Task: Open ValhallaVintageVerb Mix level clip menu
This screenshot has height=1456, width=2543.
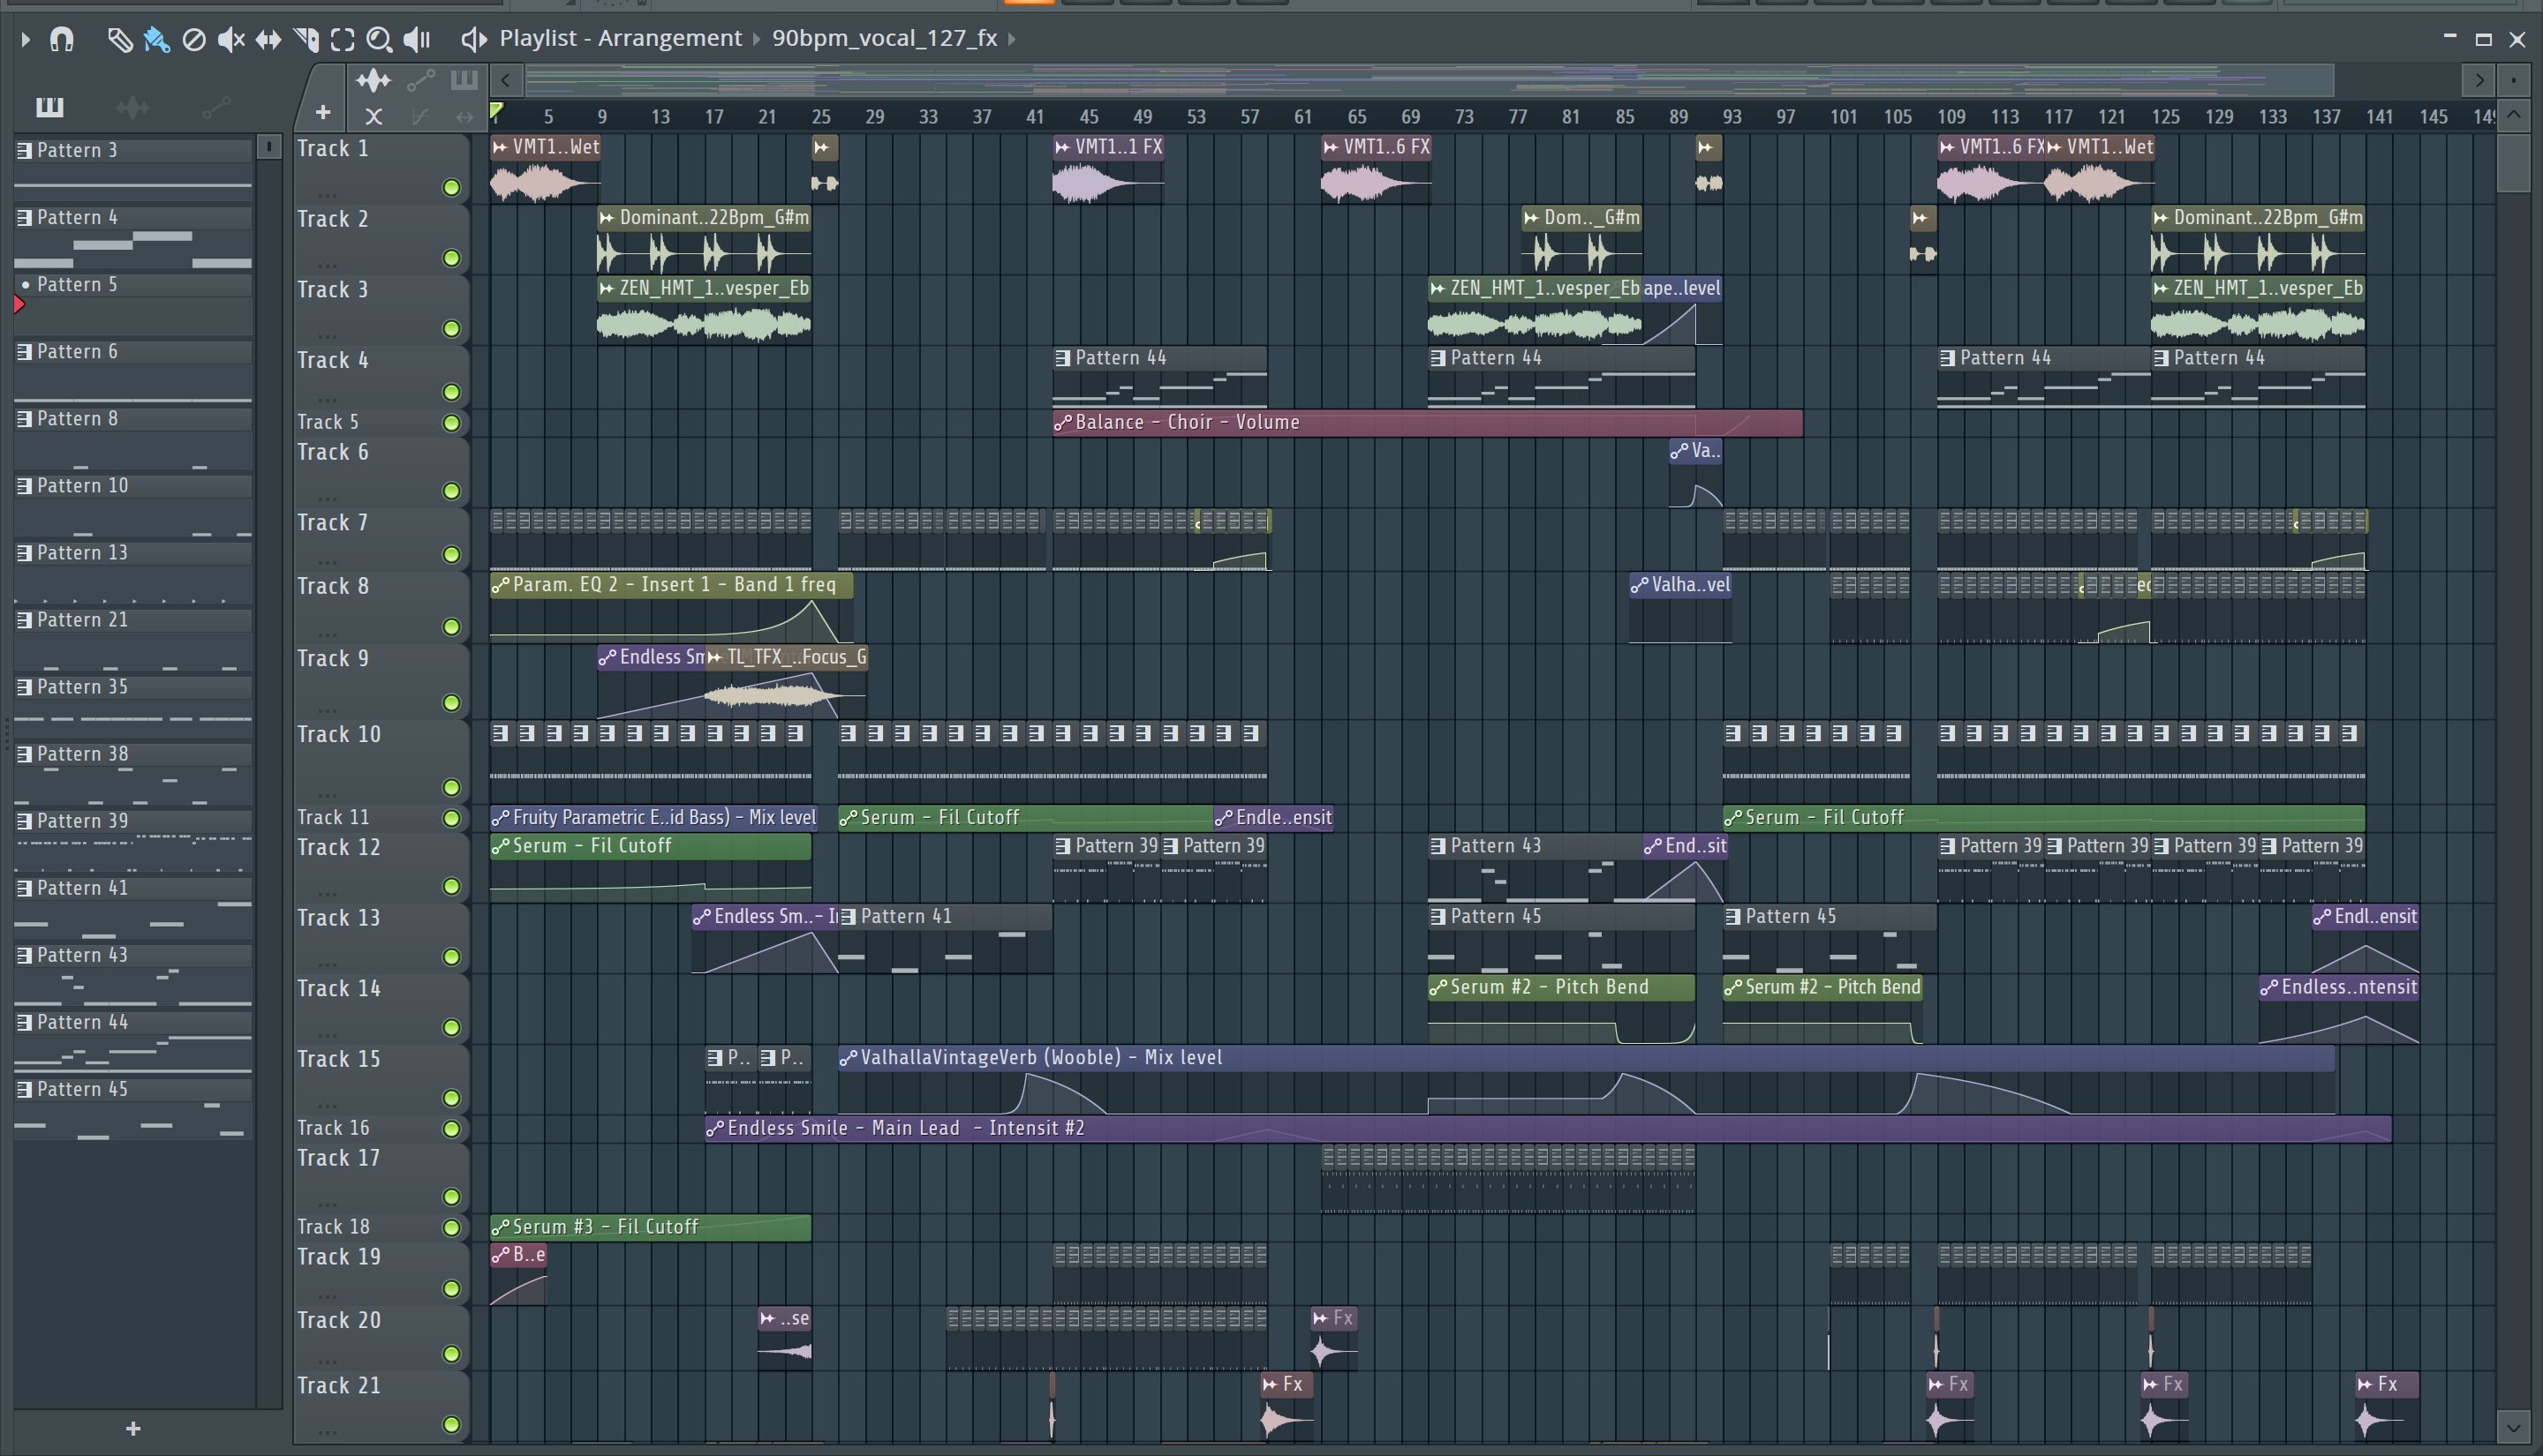Action: click(x=849, y=1058)
